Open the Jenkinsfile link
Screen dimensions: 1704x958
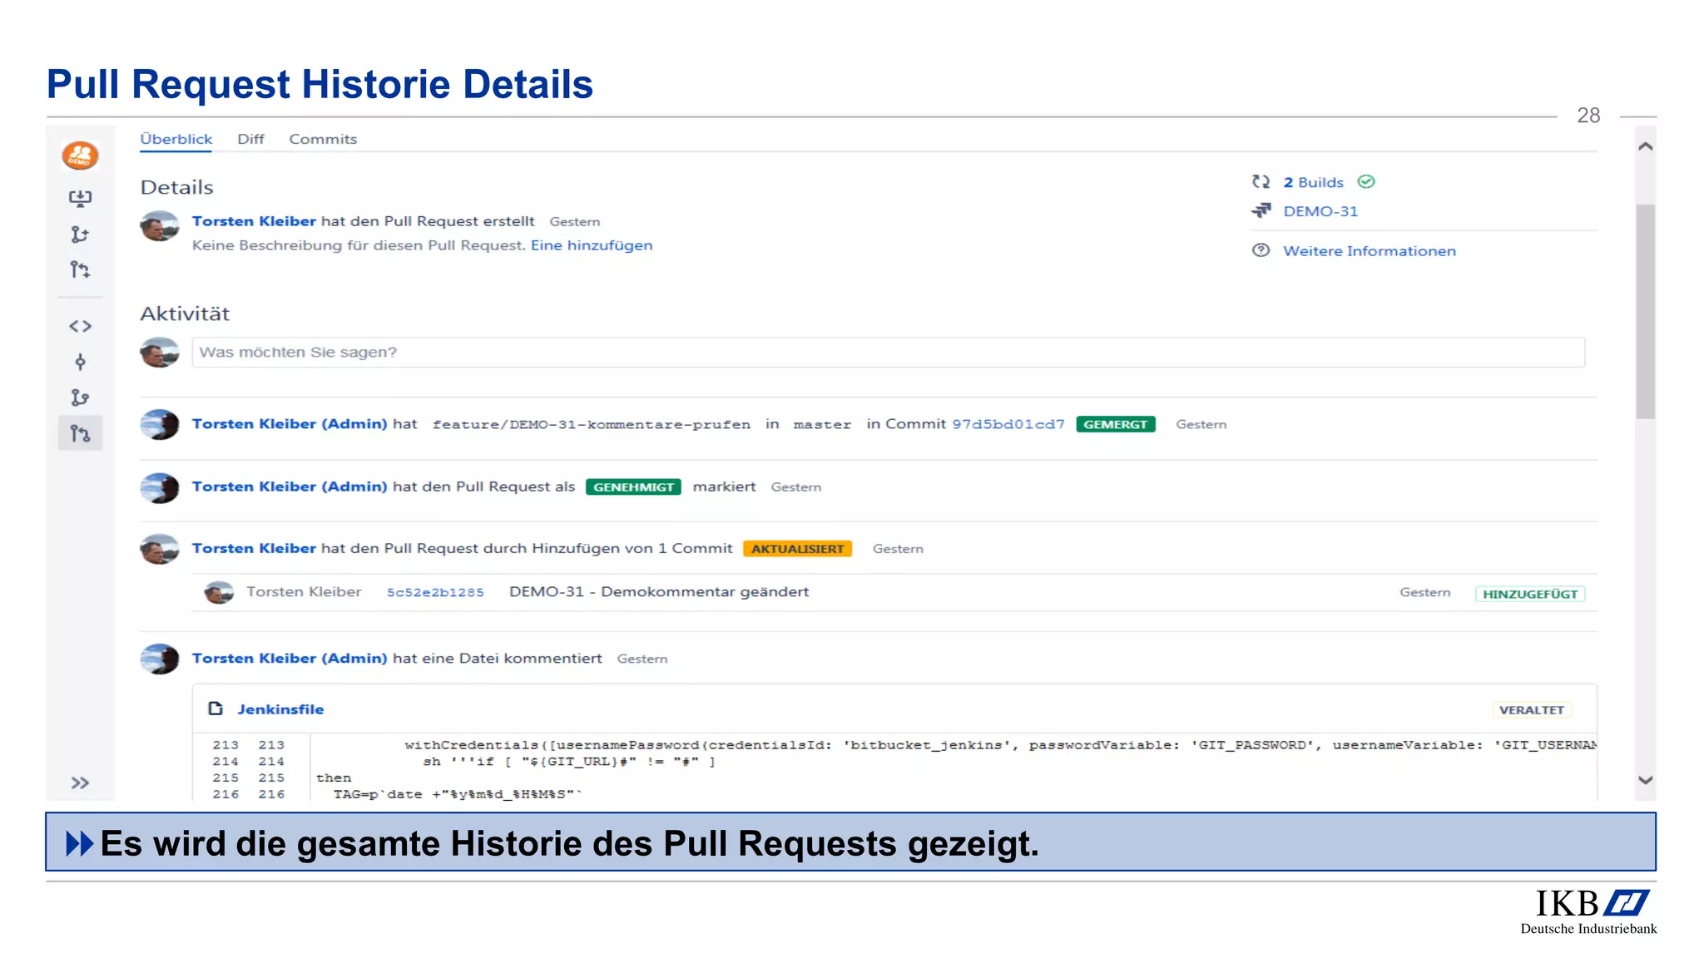point(280,709)
